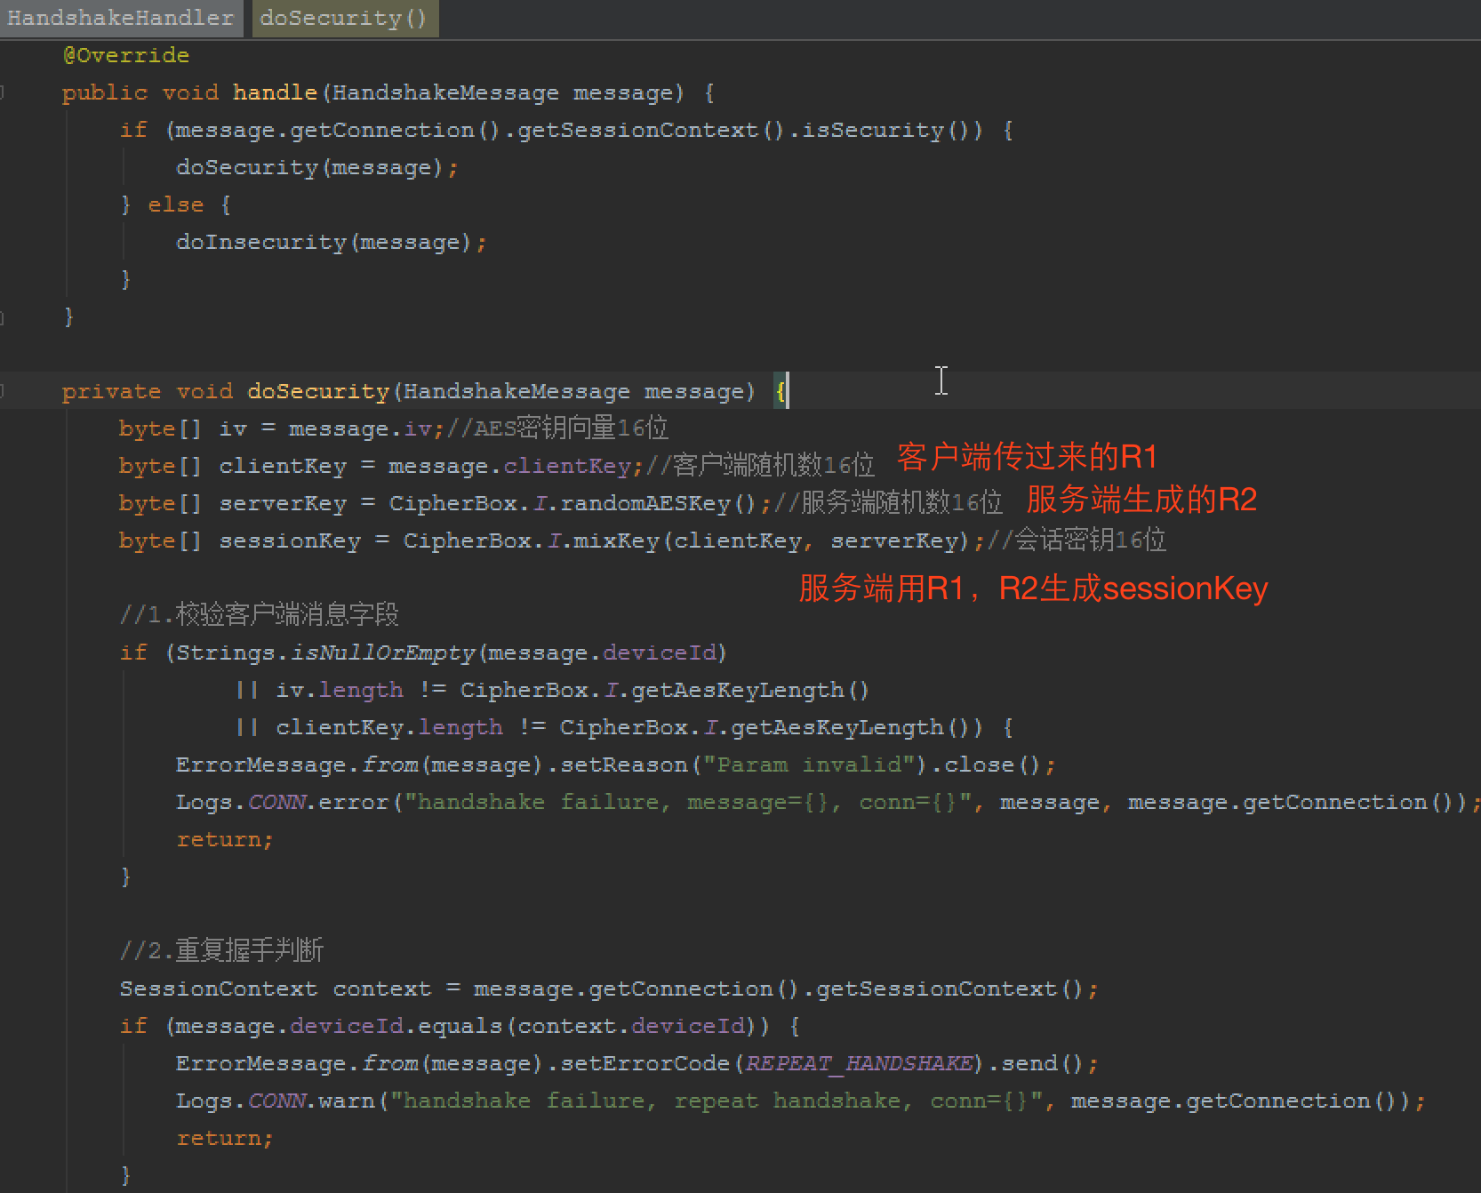The image size is (1481, 1193).
Task: Click the warn method in Logs.CONN.warn
Action: tap(347, 1101)
